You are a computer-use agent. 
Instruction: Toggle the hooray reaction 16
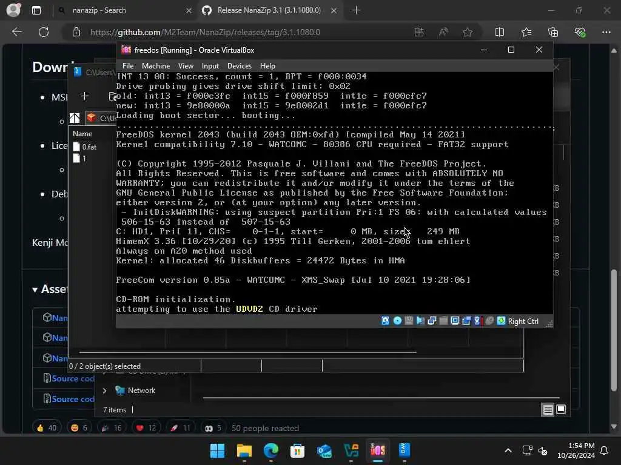(112, 428)
